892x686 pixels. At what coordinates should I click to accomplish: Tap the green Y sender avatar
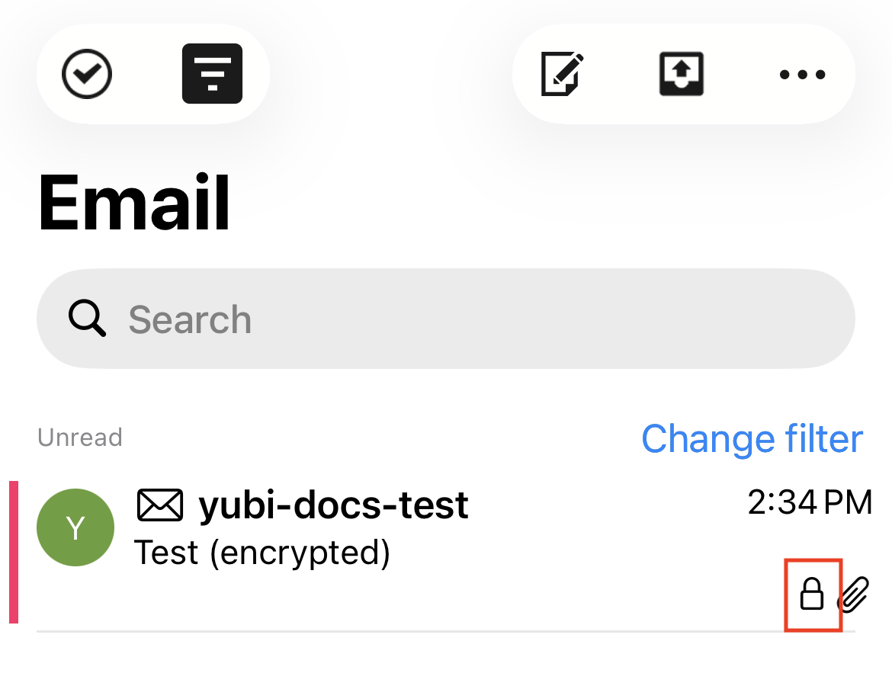[75, 527]
